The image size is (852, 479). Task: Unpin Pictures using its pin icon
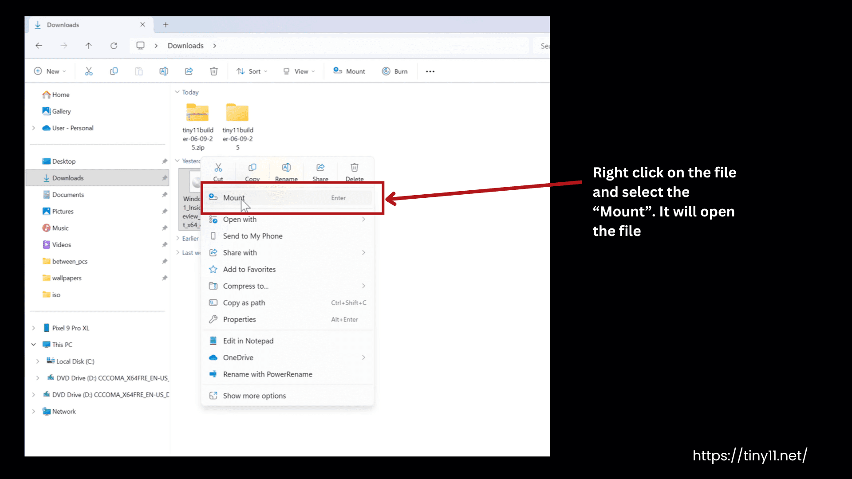point(165,211)
